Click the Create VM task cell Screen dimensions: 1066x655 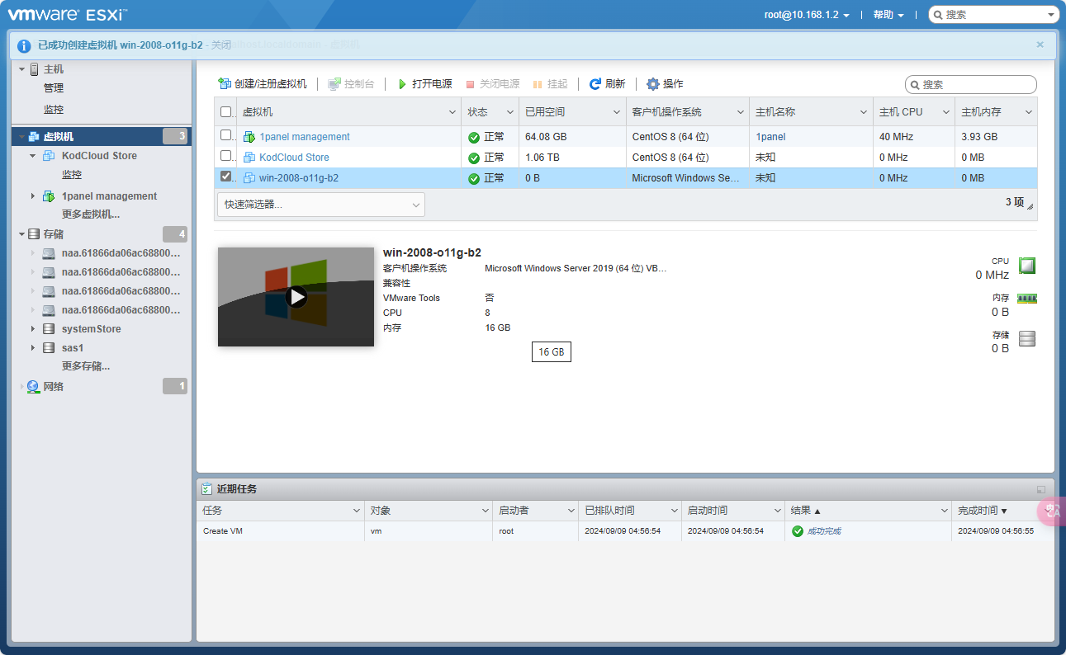pyautogui.click(x=281, y=531)
